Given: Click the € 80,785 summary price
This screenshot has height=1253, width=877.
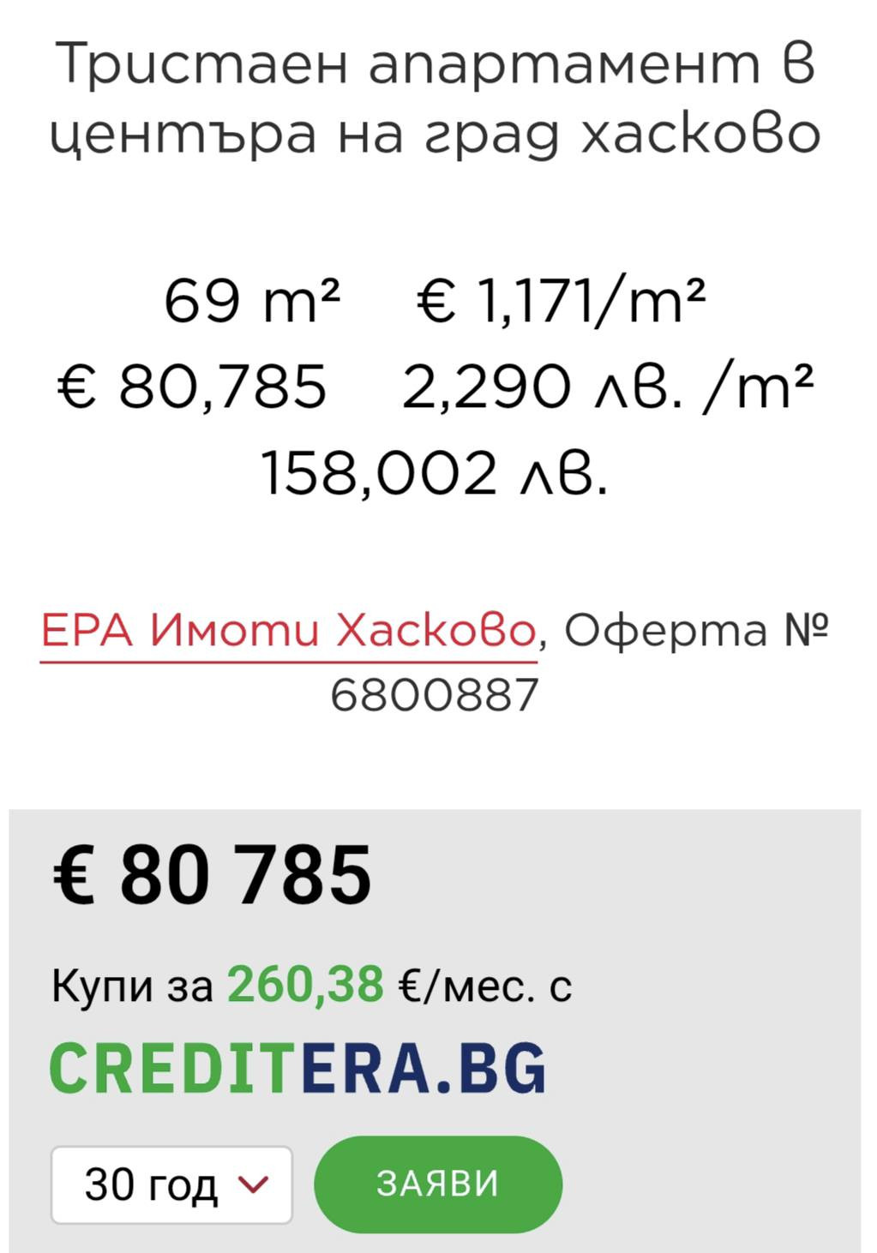Looking at the screenshot, I should [192, 386].
